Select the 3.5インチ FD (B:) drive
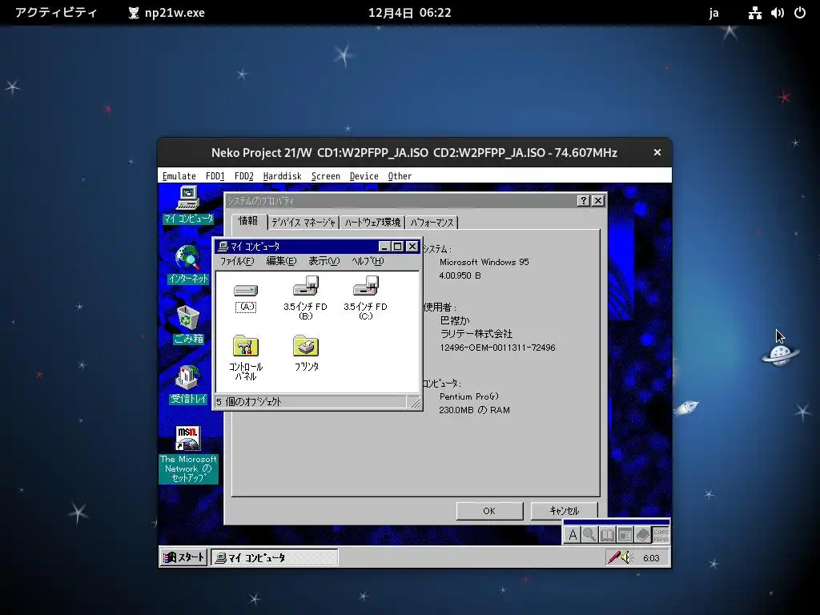Screen dimensions: 820x615 pos(305,297)
